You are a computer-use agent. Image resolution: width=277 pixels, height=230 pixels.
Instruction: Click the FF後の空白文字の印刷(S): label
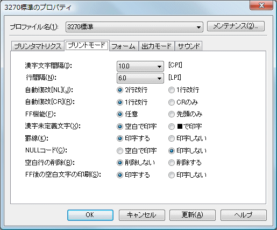coord(63,175)
